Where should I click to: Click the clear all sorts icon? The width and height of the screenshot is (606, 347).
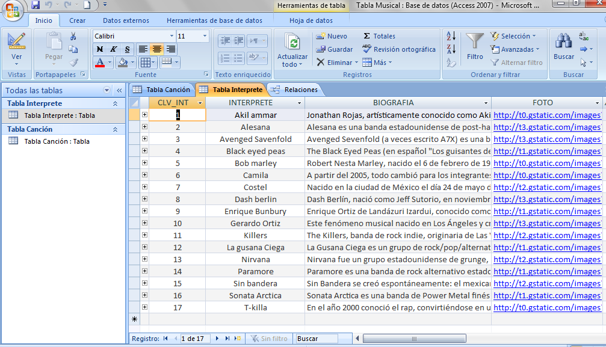[x=451, y=63]
